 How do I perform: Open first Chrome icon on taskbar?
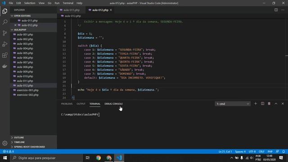click(x=98, y=158)
